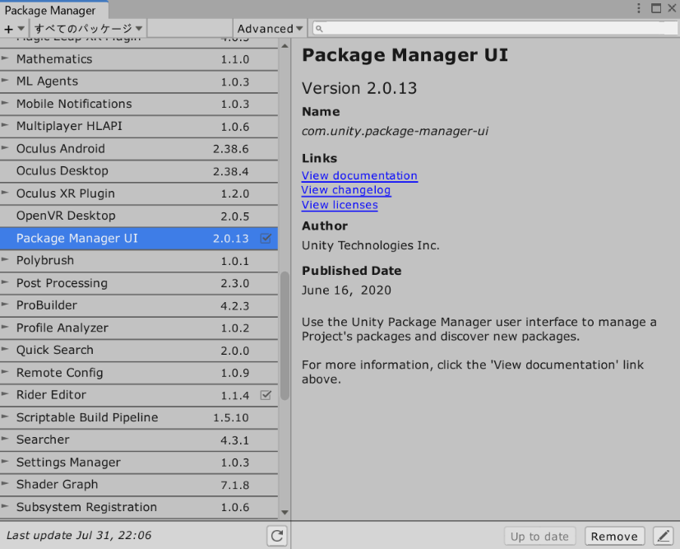Expand the Settings Manager versions arrow

coord(5,461)
